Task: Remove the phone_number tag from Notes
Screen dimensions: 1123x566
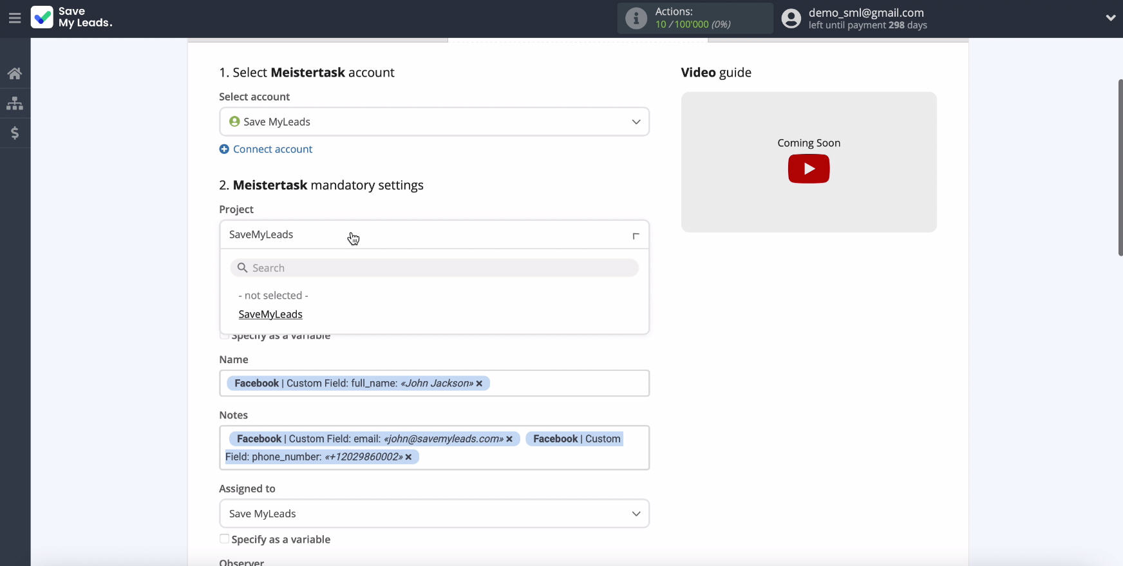Action: pos(408,457)
